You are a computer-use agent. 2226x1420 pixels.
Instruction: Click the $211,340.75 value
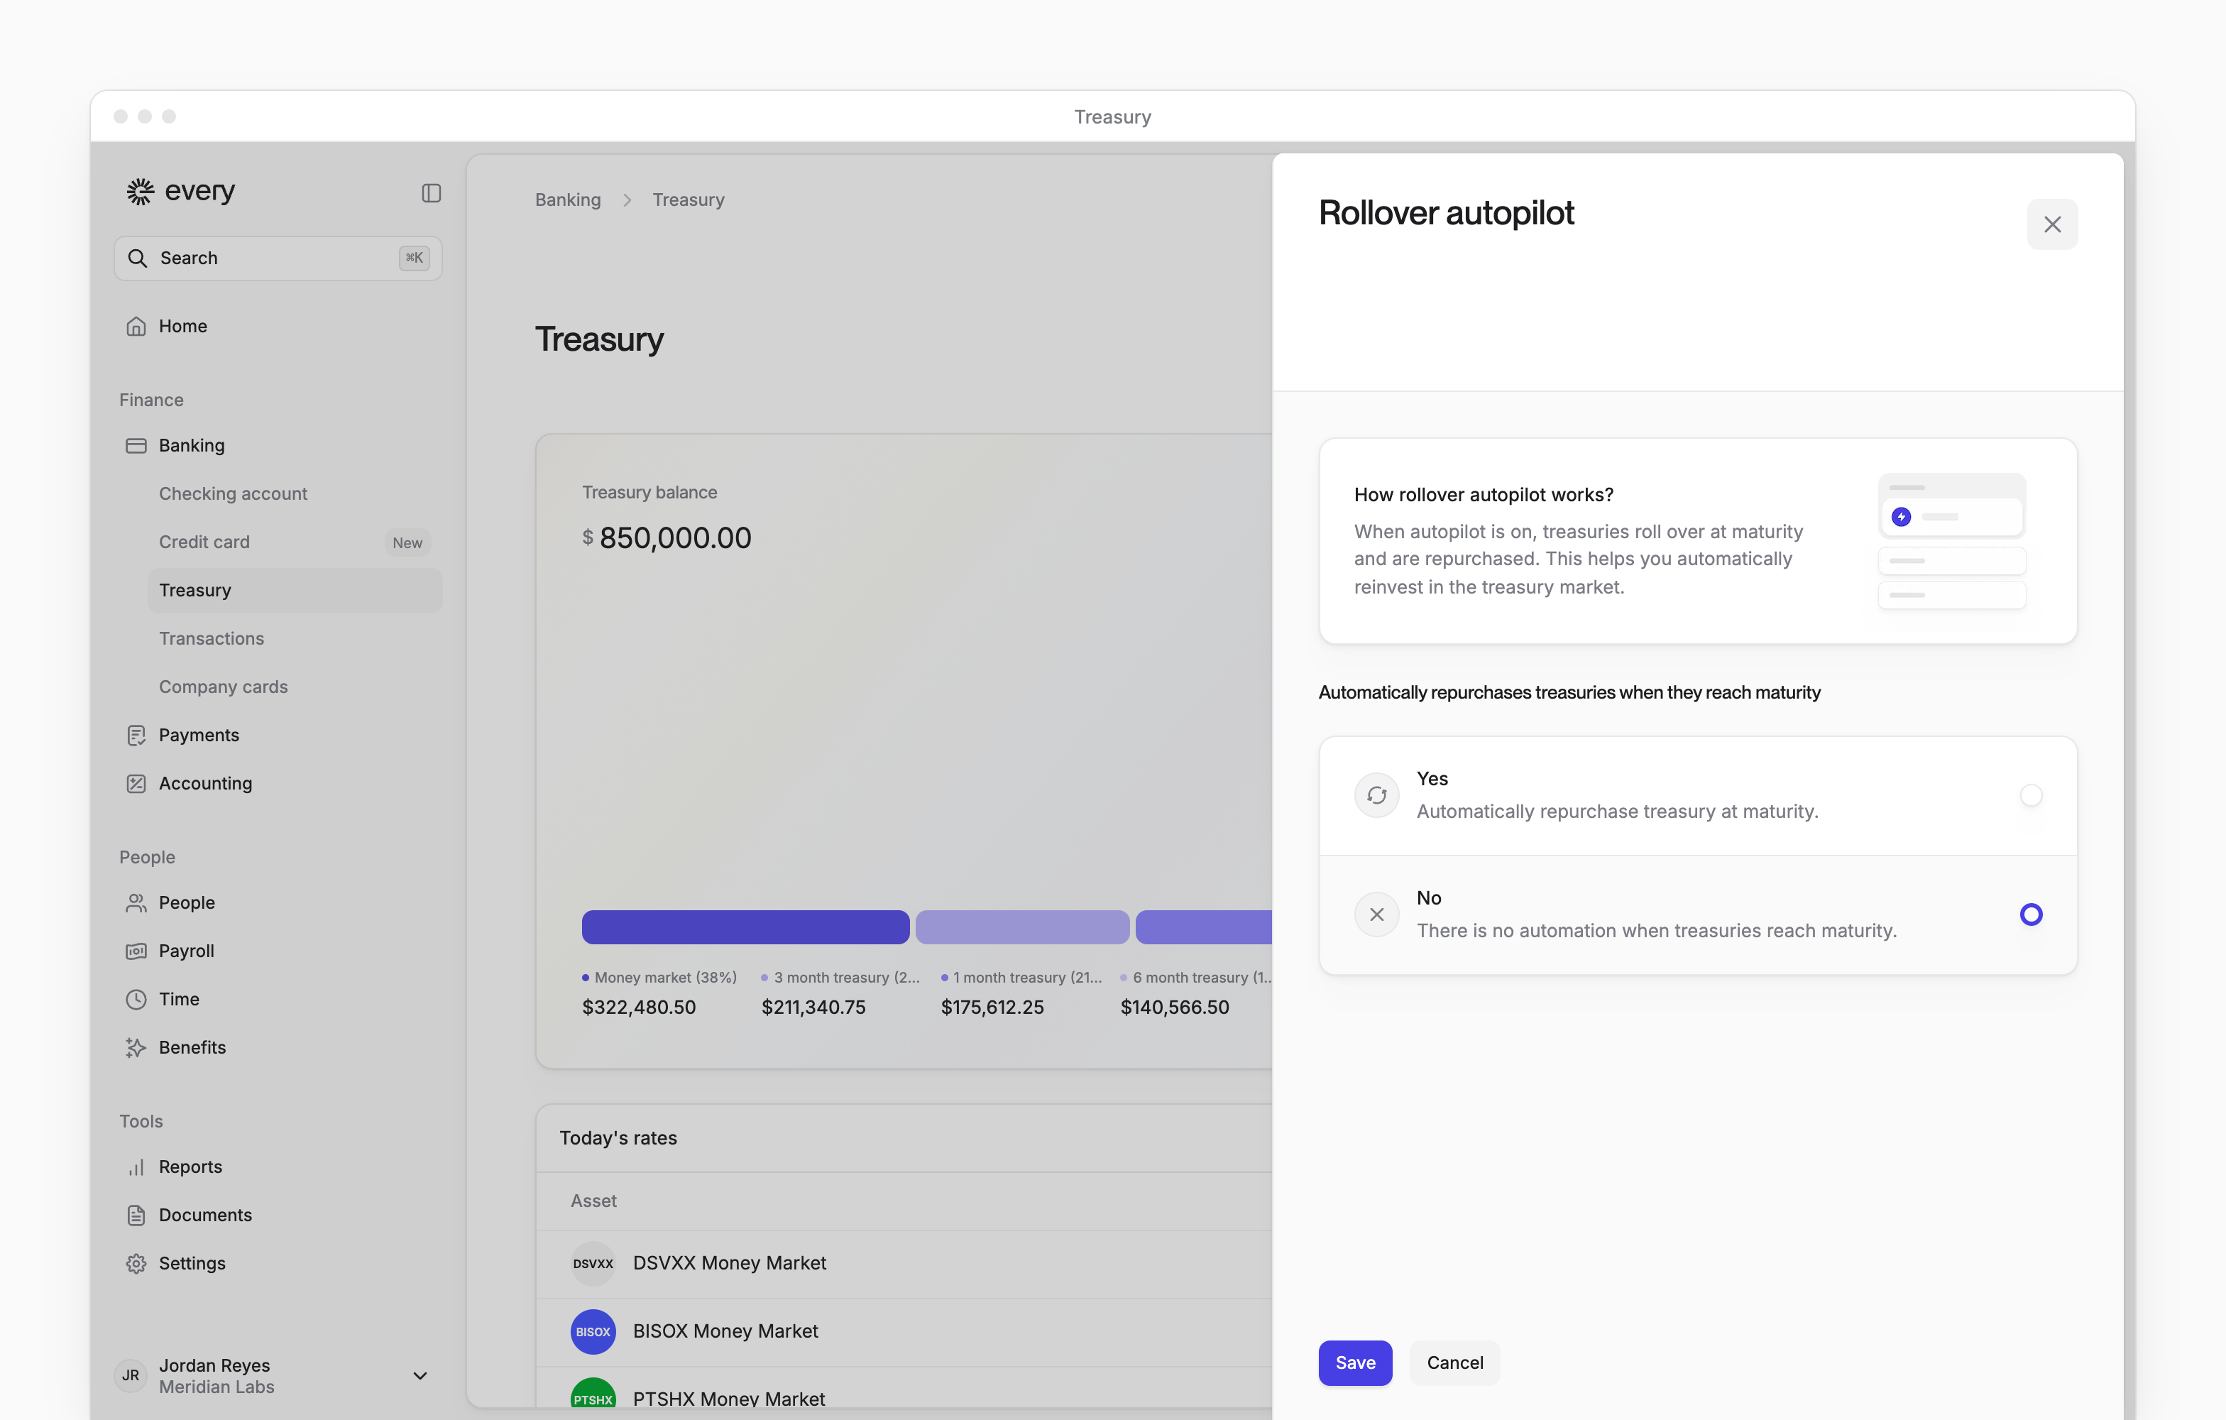pos(813,1007)
